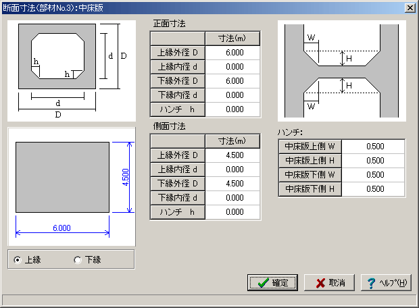Click the 中床版上側 H row label
Image resolution: width=419 pixels, height=308 pixels.
pyautogui.click(x=310, y=161)
